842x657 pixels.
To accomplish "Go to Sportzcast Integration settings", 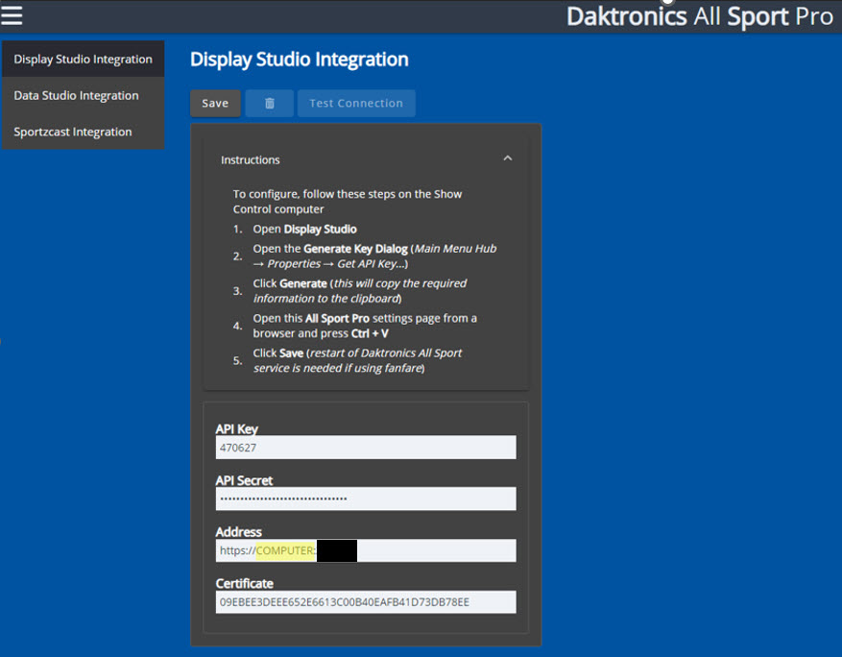I will click(73, 133).
